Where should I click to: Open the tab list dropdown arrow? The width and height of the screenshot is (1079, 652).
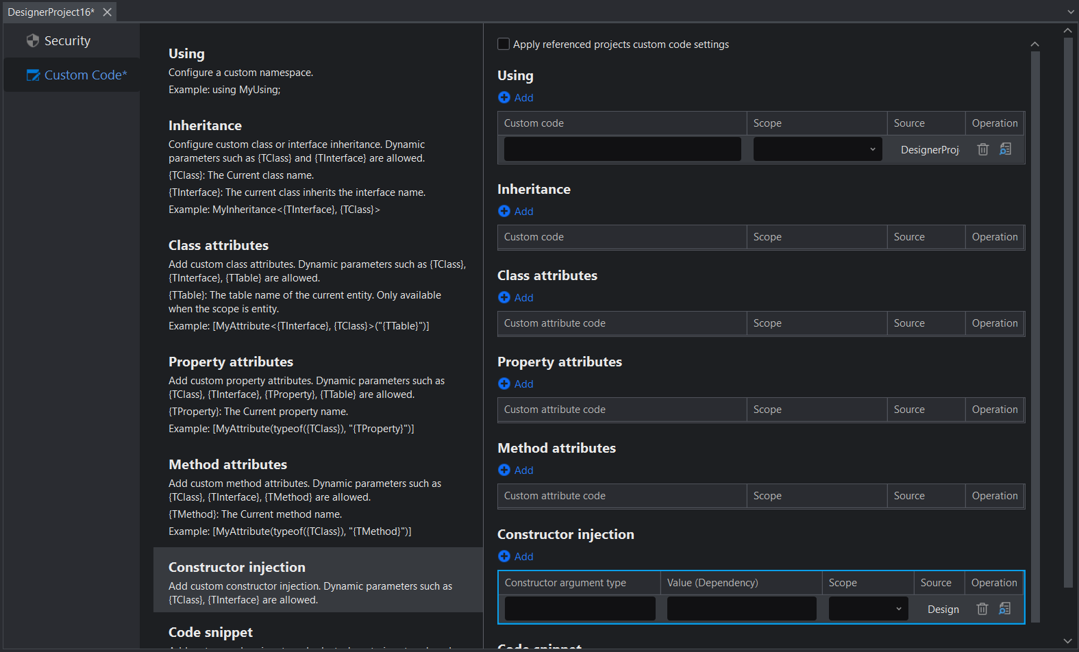click(1071, 12)
